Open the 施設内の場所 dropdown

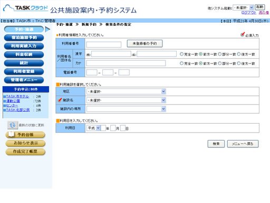tap(126, 109)
